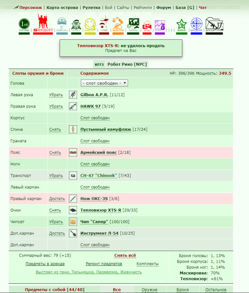Open Gilboa A.P.R. item name link
Screen dimensions: 249x293
(x=94, y=95)
